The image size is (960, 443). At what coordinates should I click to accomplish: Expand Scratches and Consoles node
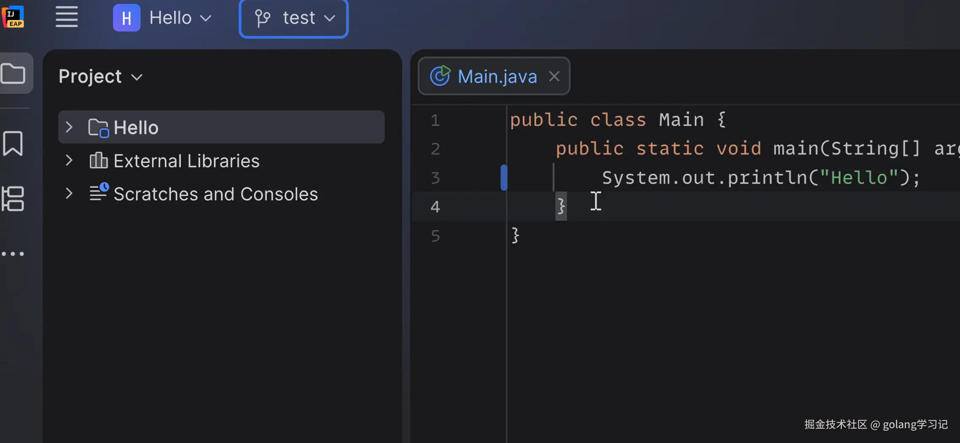[69, 193]
